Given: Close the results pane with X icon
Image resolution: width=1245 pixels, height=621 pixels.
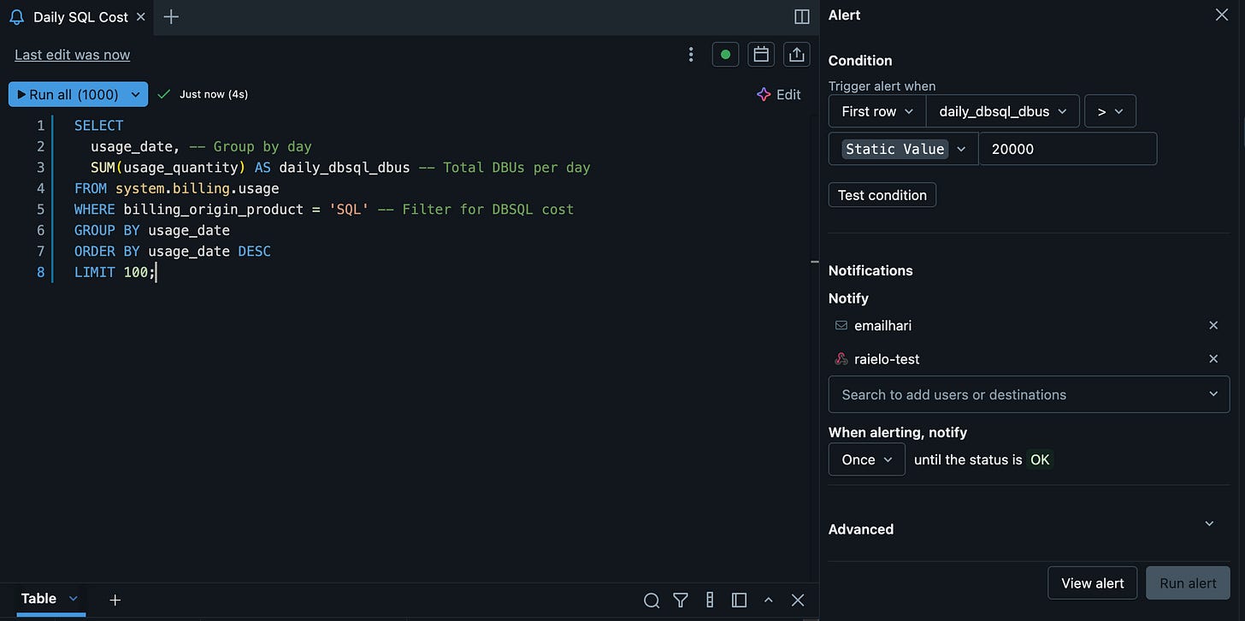Looking at the screenshot, I should point(798,600).
